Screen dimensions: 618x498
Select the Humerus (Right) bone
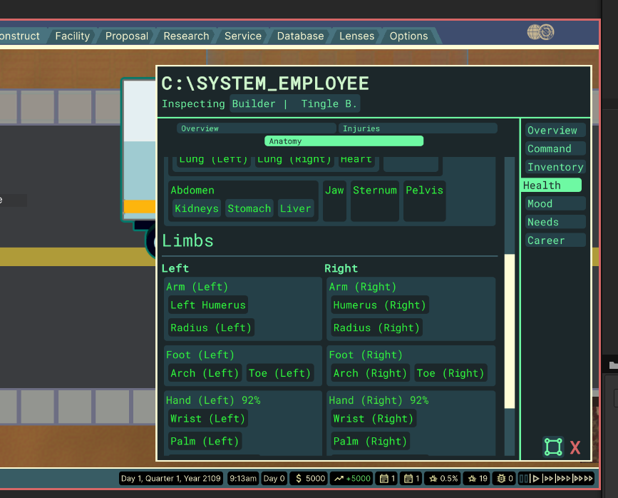click(x=379, y=305)
